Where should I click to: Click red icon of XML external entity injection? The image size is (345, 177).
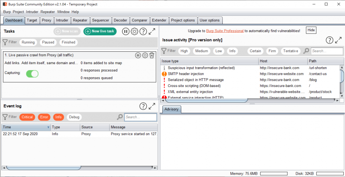point(164,92)
